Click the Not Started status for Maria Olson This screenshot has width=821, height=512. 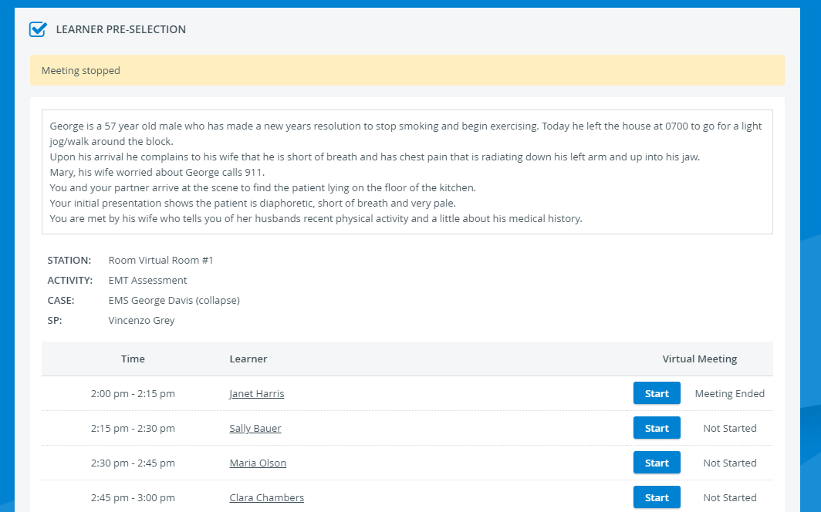pyautogui.click(x=729, y=463)
